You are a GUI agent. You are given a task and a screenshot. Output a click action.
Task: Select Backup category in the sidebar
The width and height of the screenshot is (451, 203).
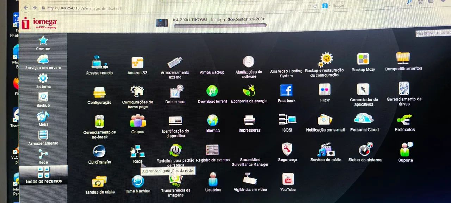[43, 99]
